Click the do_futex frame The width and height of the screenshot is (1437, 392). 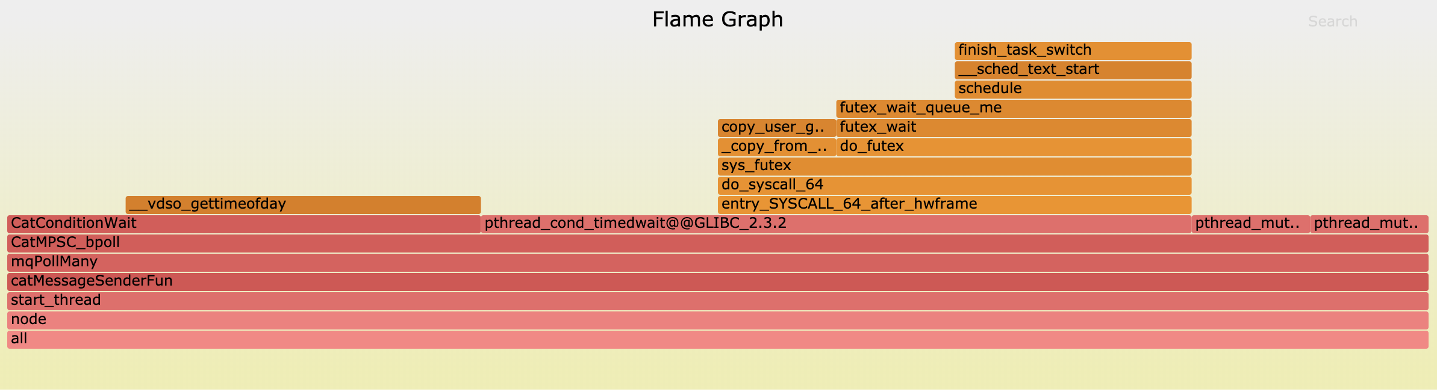click(x=1014, y=147)
